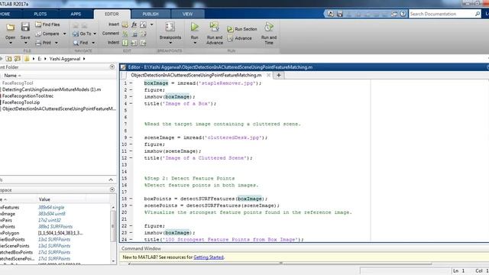
Task: Click Yashi Aggarwal in the address path
Action: click(64, 59)
